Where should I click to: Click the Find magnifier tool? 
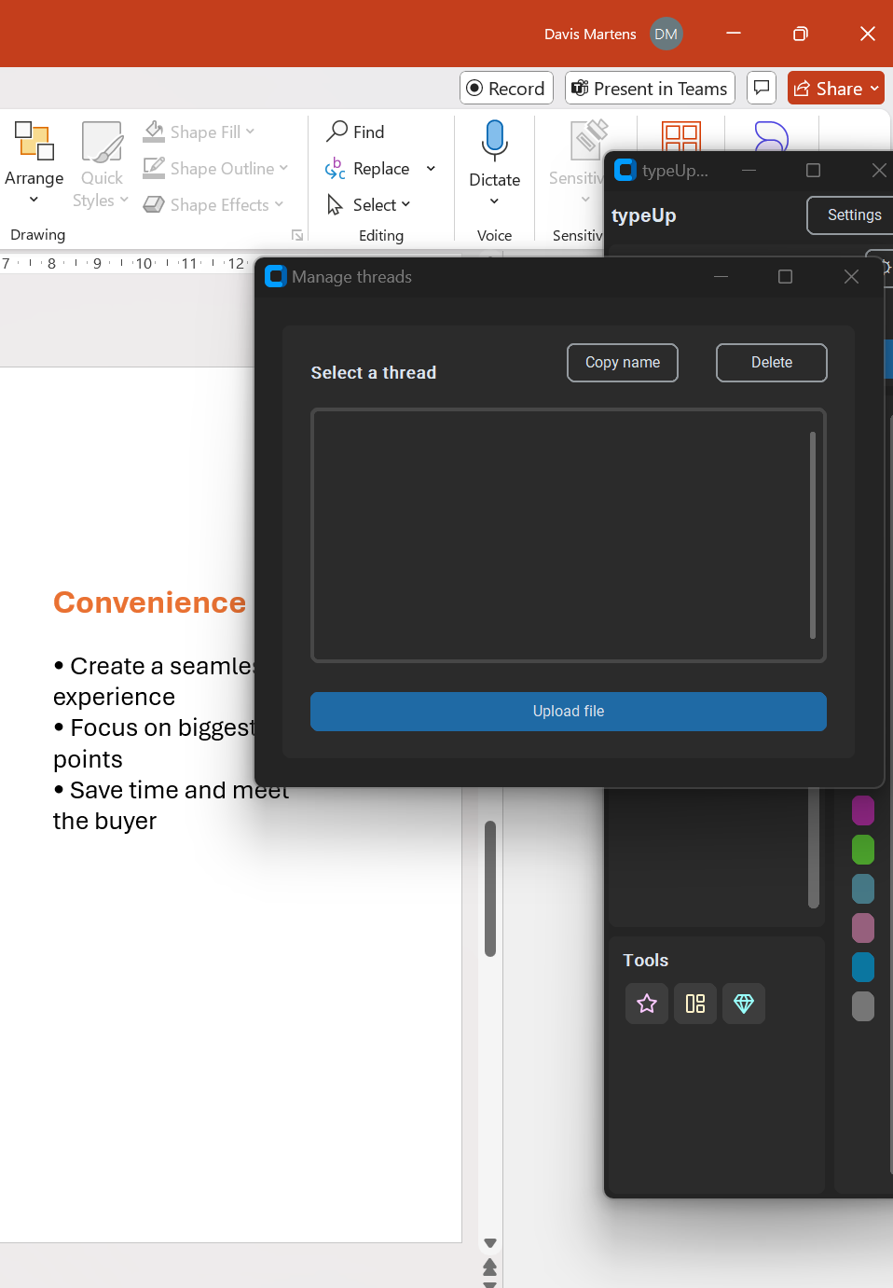[355, 132]
